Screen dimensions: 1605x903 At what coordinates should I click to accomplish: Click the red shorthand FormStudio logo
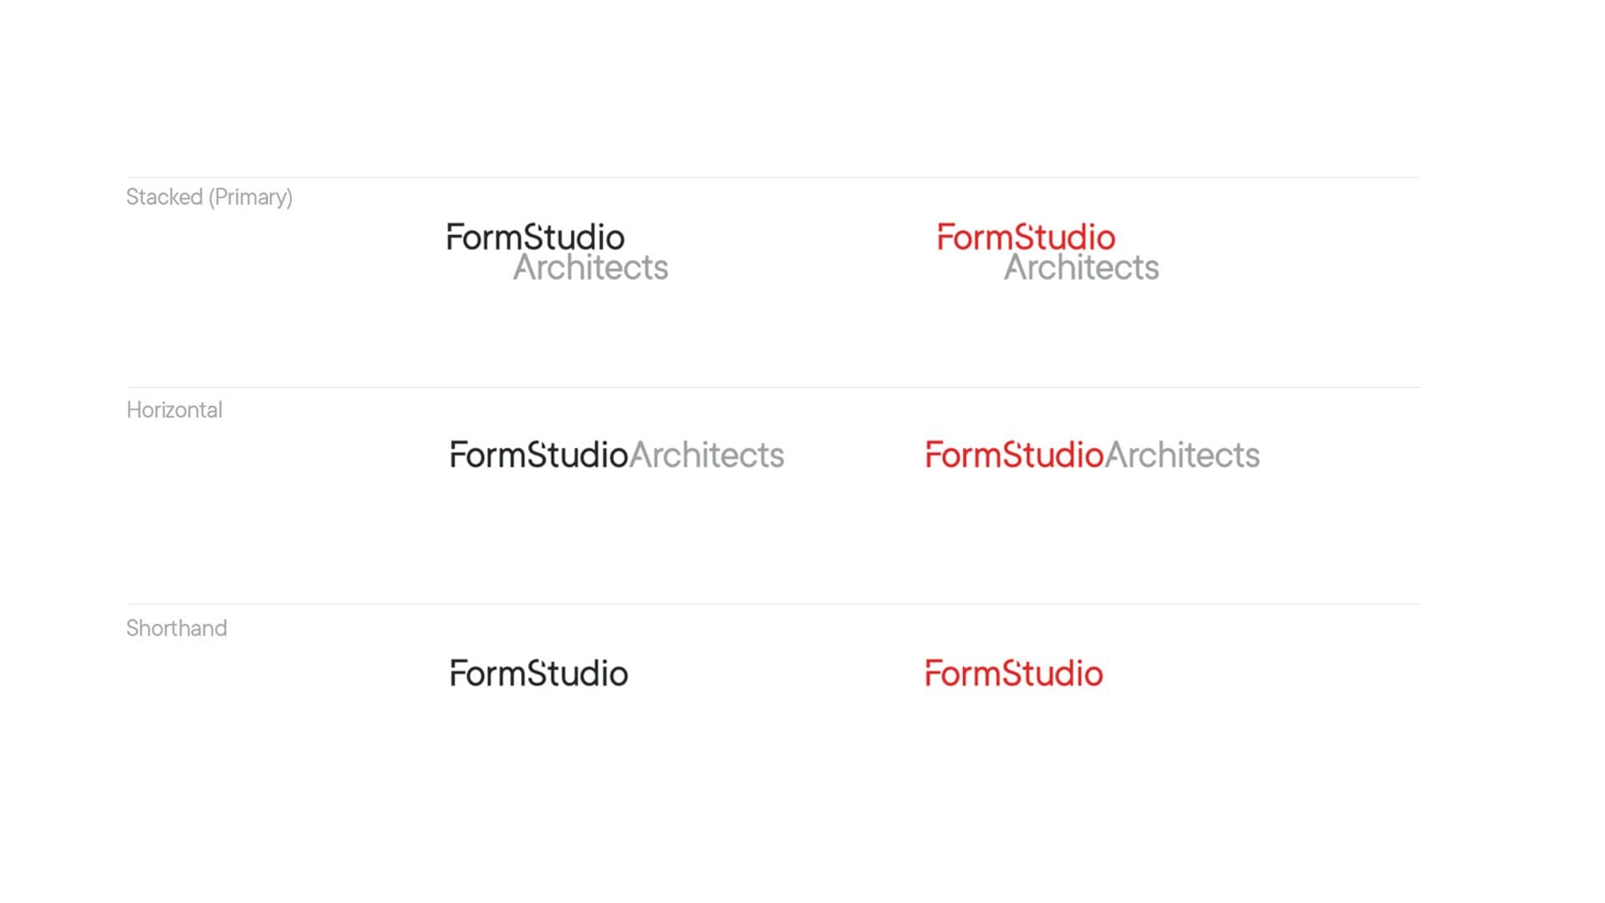[x=1014, y=672]
